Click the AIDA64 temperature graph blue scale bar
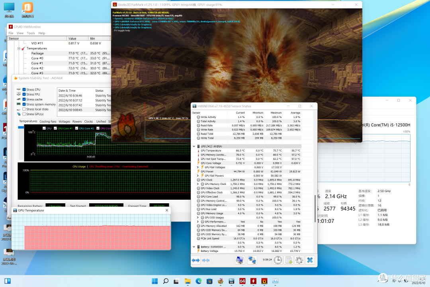 [21, 128]
